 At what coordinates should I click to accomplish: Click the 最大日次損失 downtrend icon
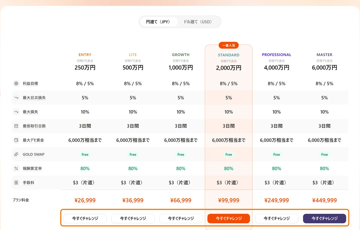[x=16, y=98]
